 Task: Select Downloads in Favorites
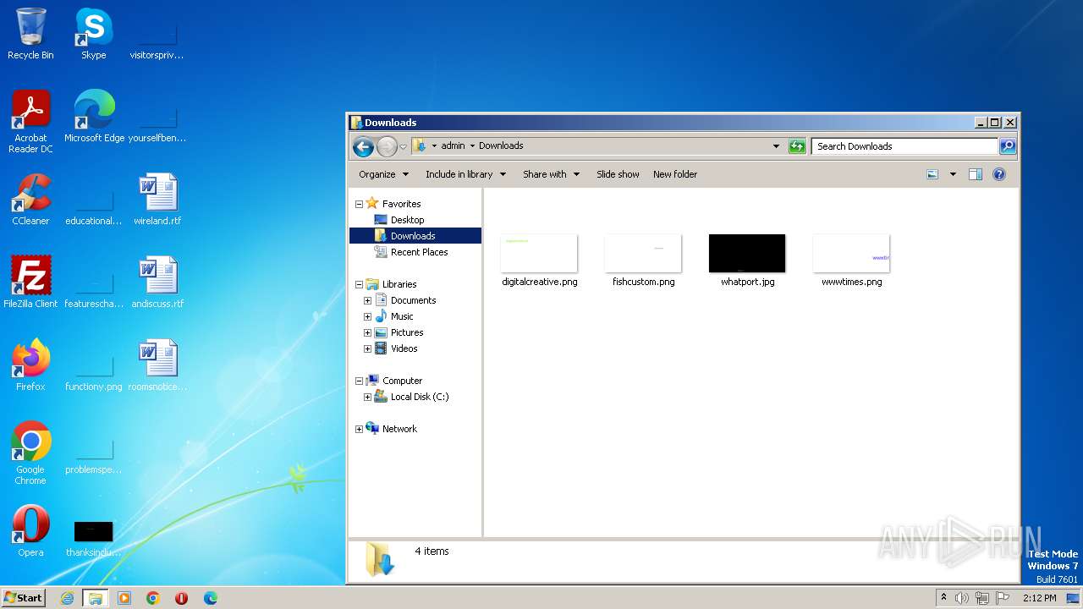tap(415, 236)
